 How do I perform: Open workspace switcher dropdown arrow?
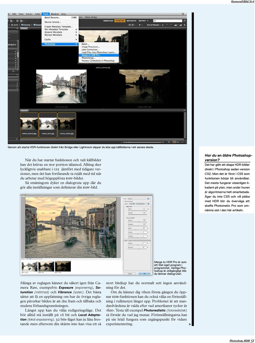[148, 21]
